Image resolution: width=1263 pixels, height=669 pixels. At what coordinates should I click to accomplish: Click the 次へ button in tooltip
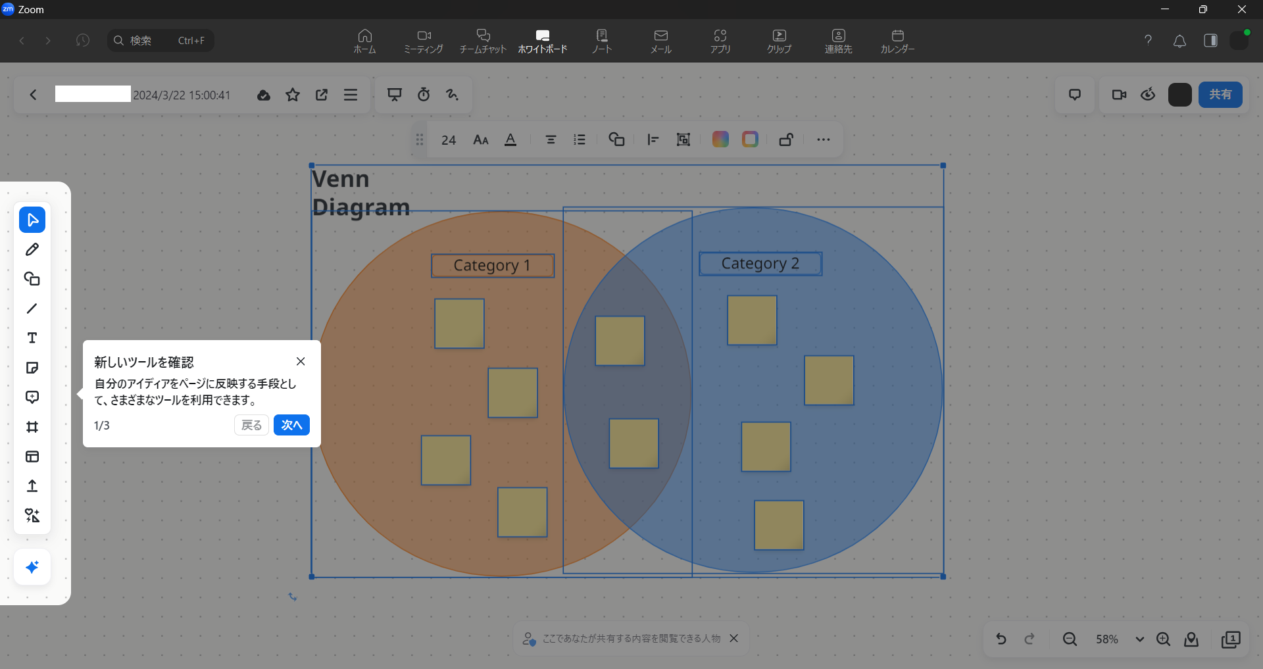[x=291, y=425]
